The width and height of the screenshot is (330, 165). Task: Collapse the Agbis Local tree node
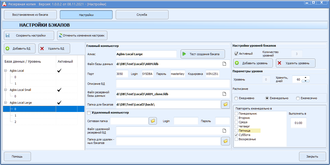[6, 71]
